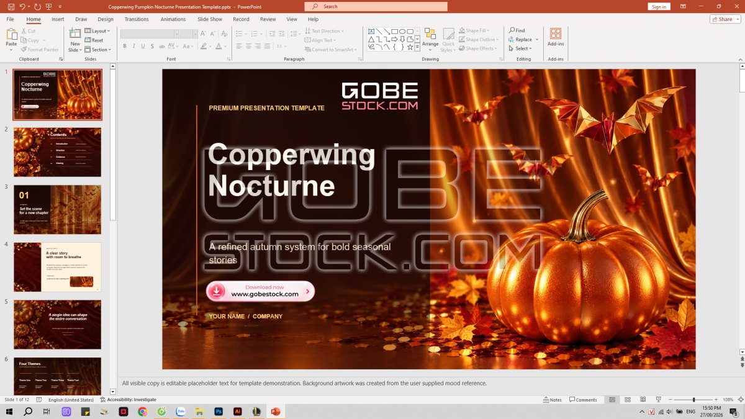745x419 pixels.
Task: Open the File menu
Action: coord(11,19)
